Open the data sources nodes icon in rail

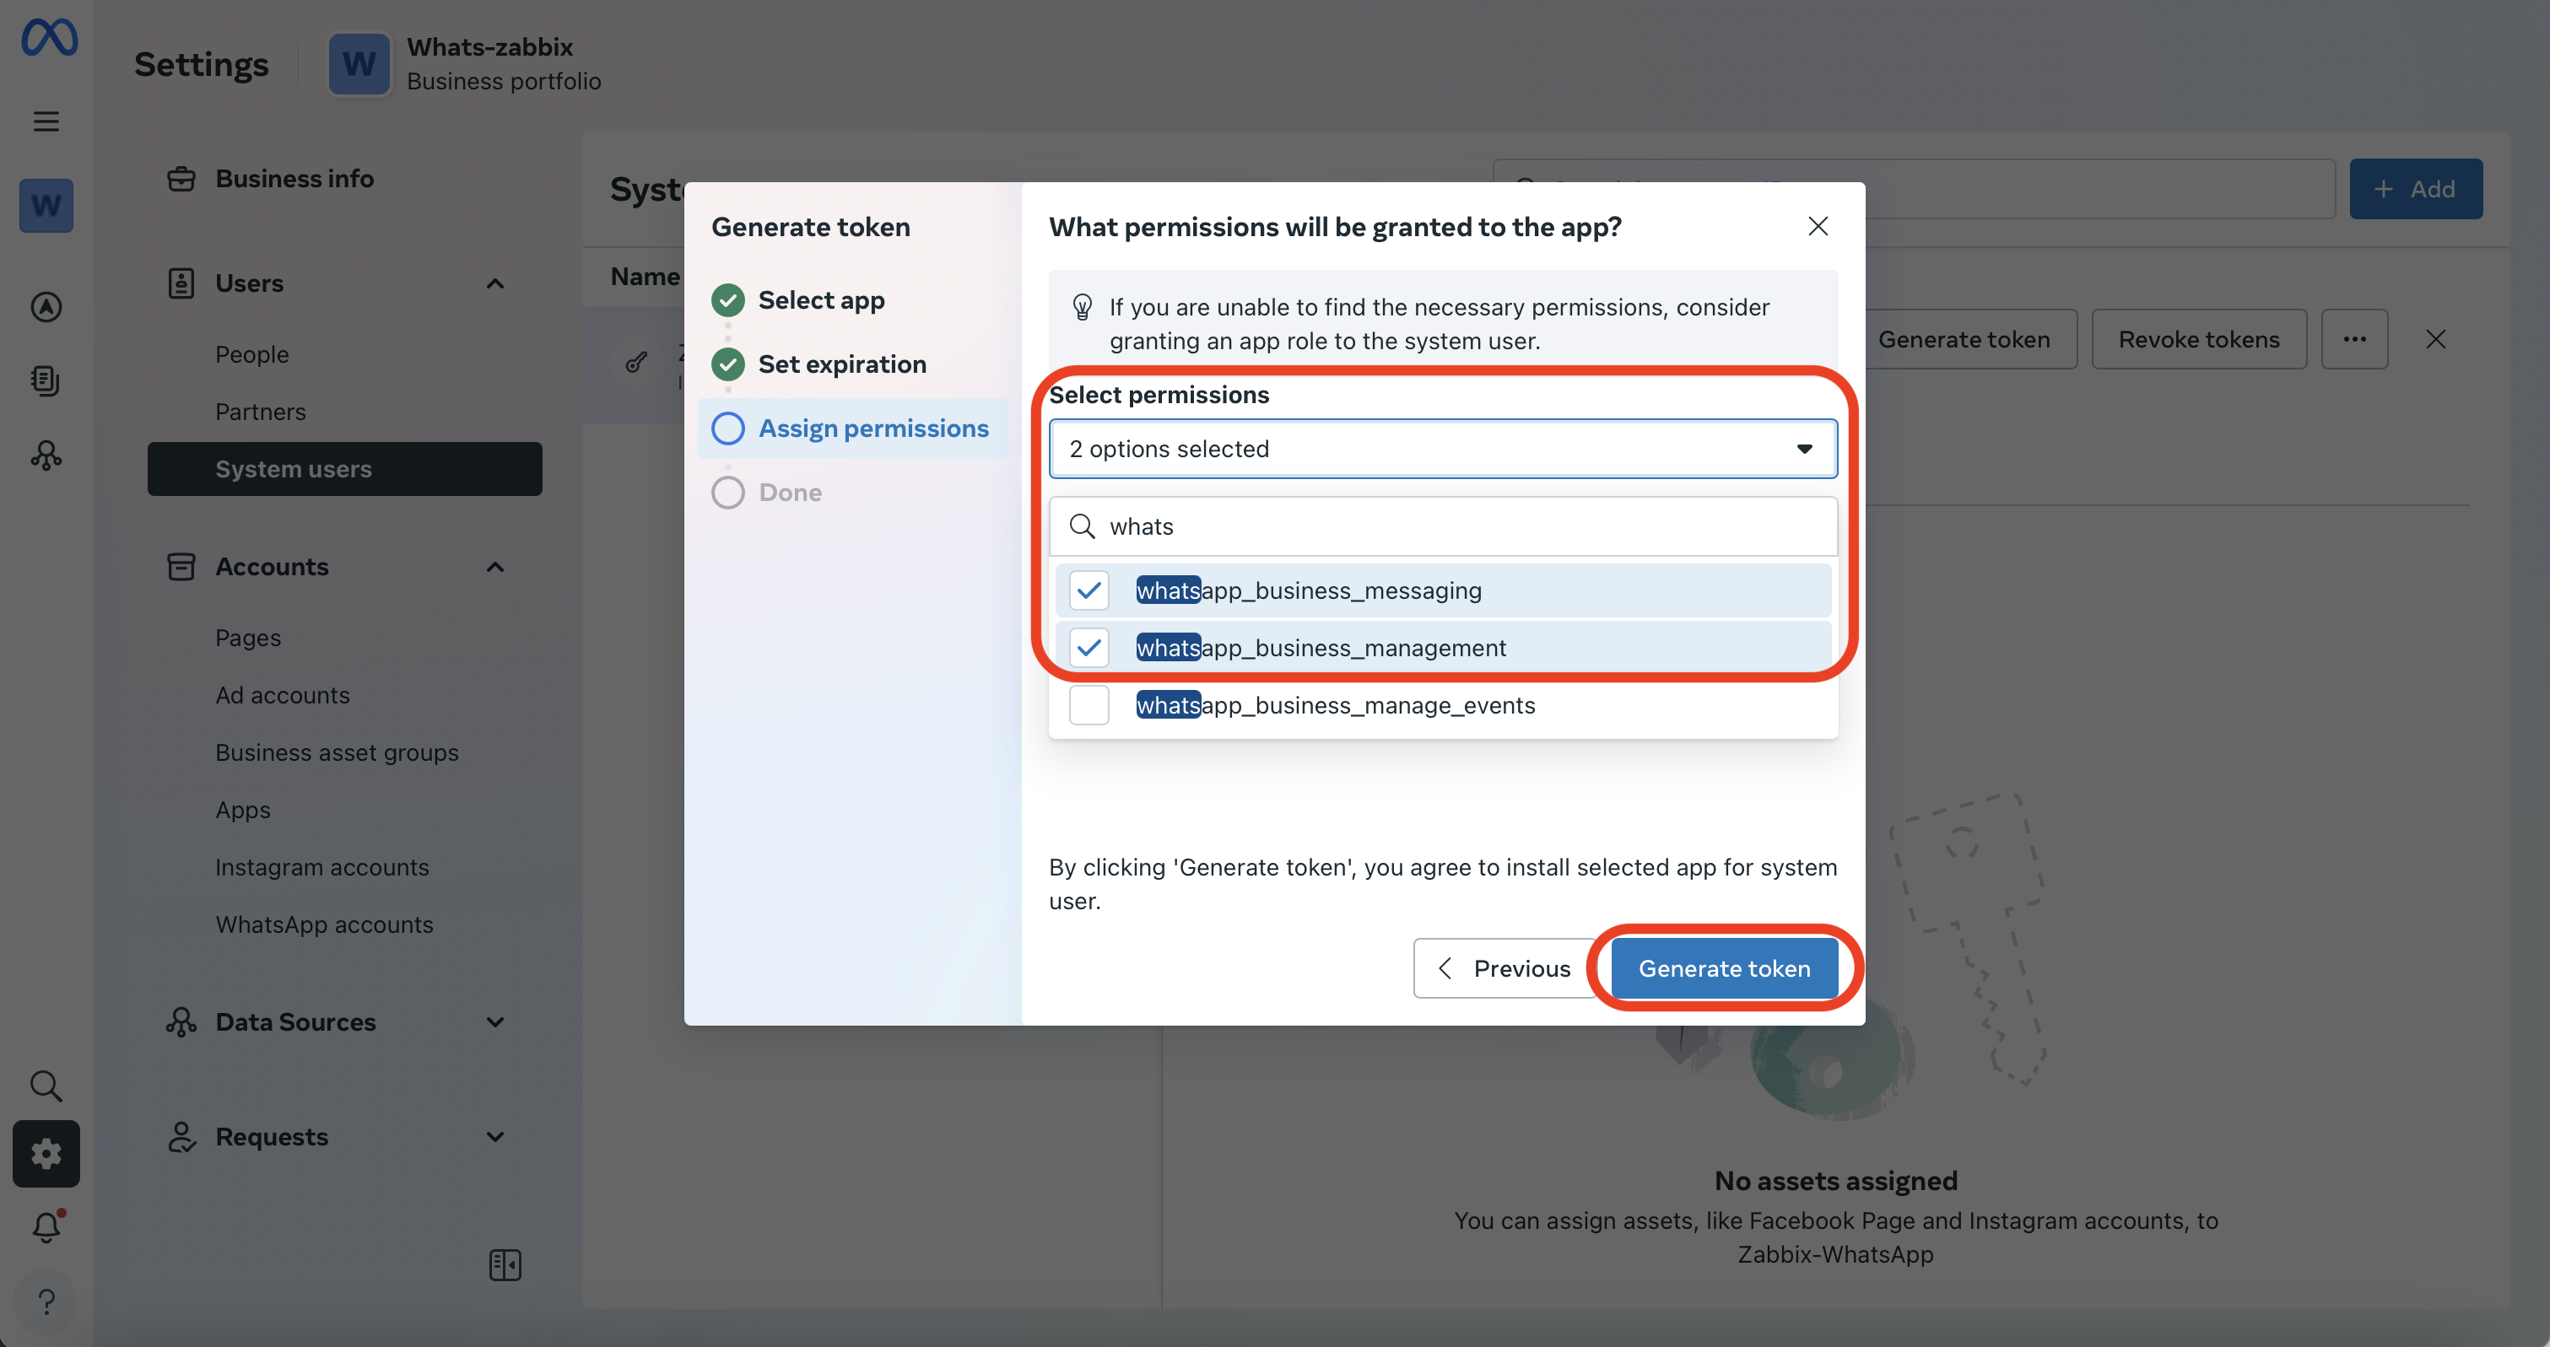(46, 455)
